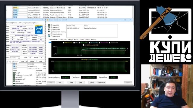This screenshot has height=108, width=193.
Task: Open the Bench tab in CPU-Z
Action: 31,23
